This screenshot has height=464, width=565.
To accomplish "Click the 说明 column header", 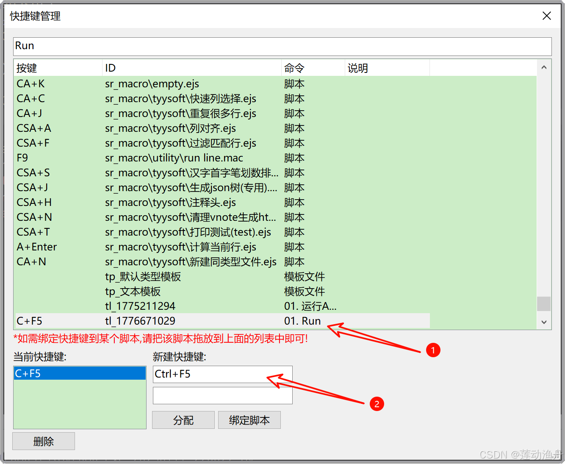I will pyautogui.click(x=387, y=68).
